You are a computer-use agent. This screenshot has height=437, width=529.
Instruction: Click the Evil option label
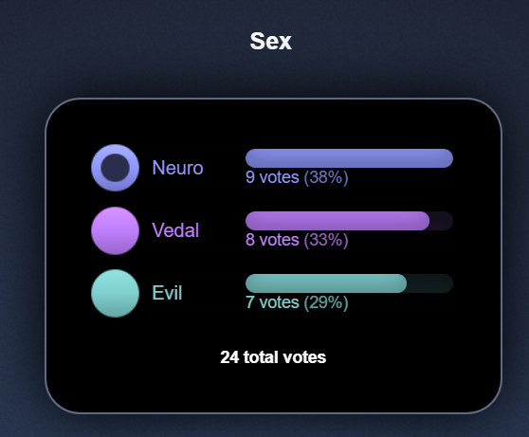pyautogui.click(x=167, y=293)
